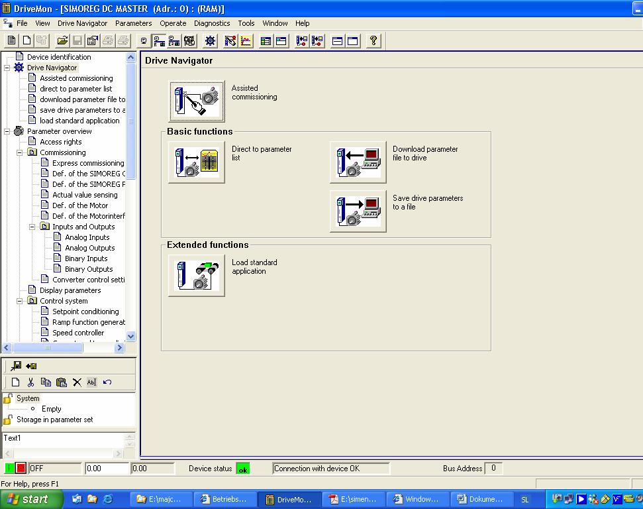
Task: Click the paste clipboard icon in lower panel
Action: tap(61, 382)
